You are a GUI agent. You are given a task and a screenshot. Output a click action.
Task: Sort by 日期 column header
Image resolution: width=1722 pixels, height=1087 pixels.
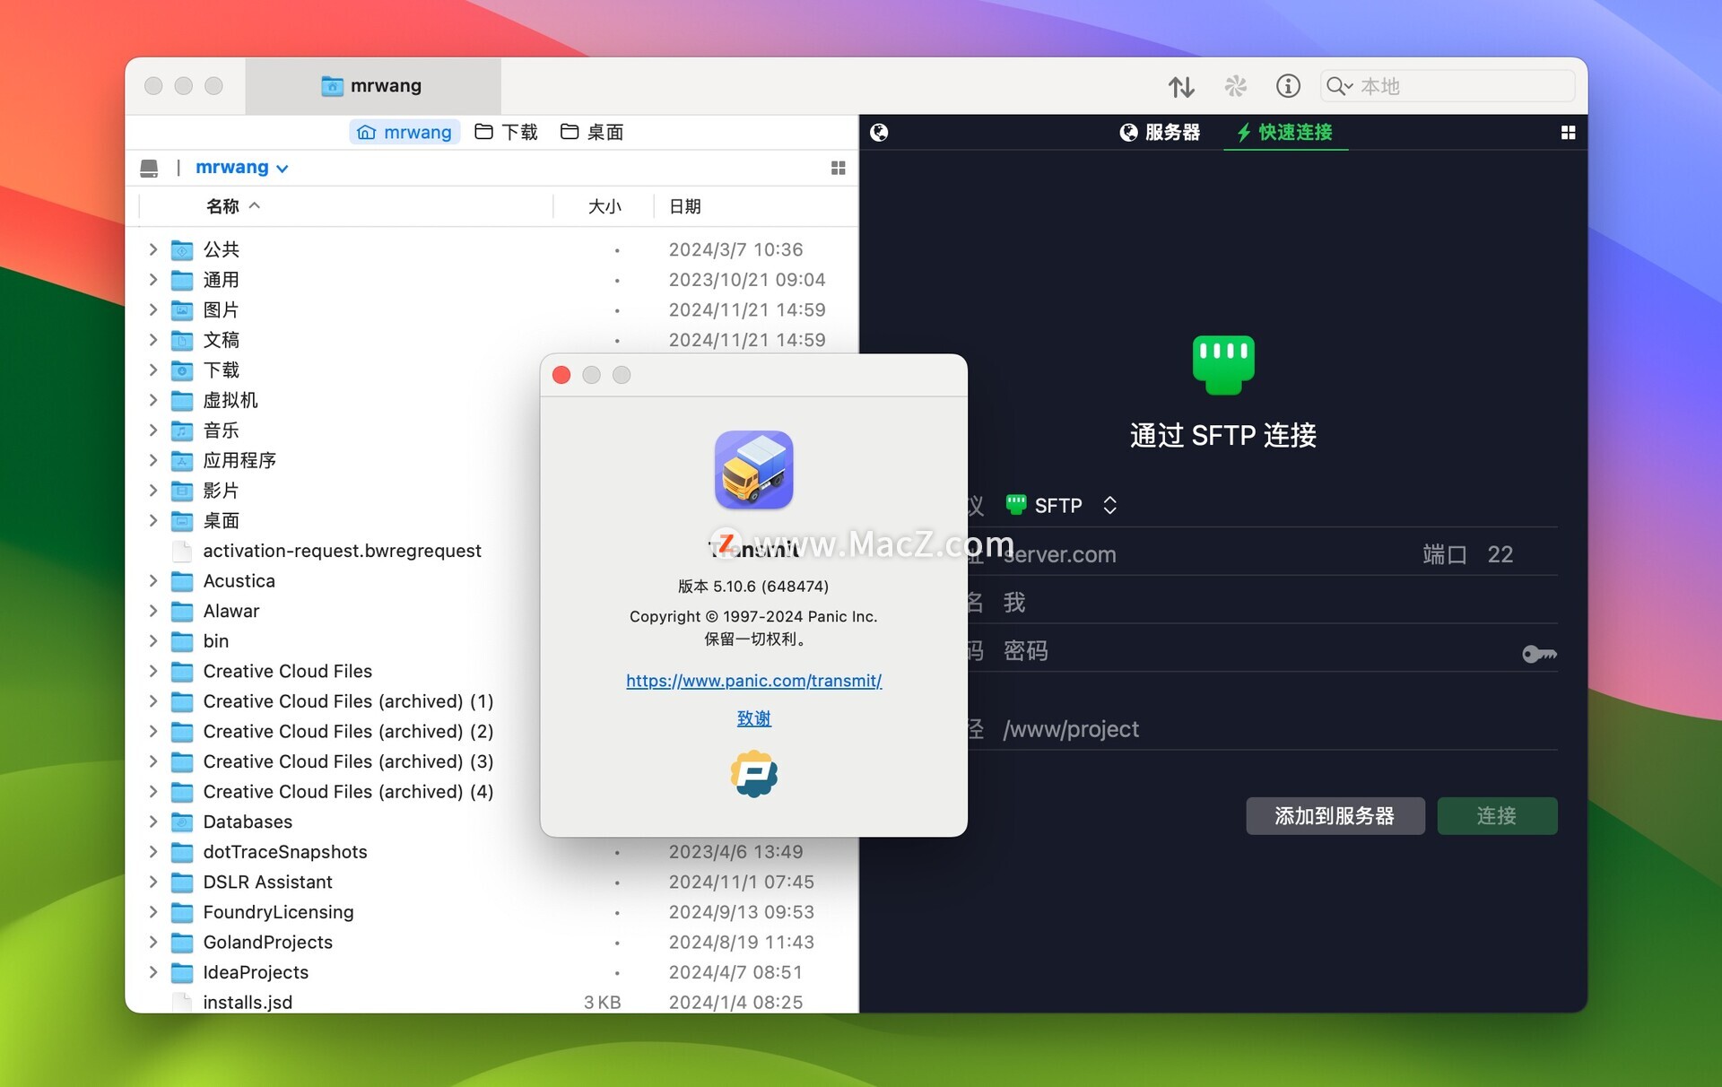tap(685, 206)
